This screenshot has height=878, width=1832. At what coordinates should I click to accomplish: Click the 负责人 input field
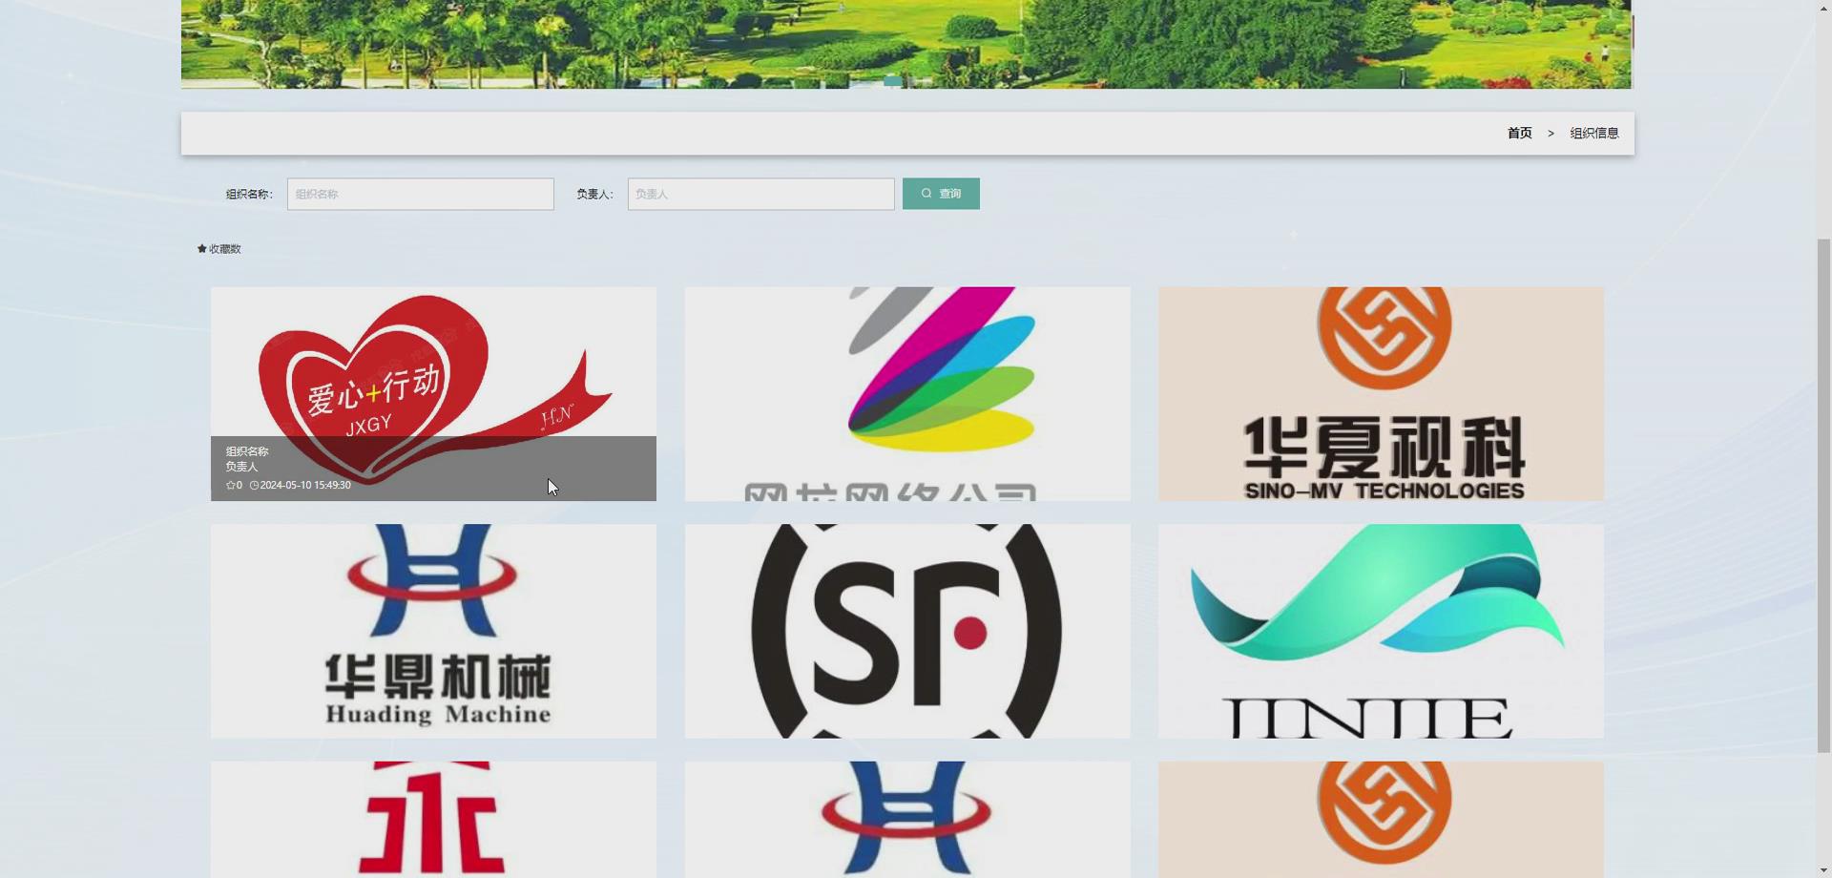click(x=760, y=193)
